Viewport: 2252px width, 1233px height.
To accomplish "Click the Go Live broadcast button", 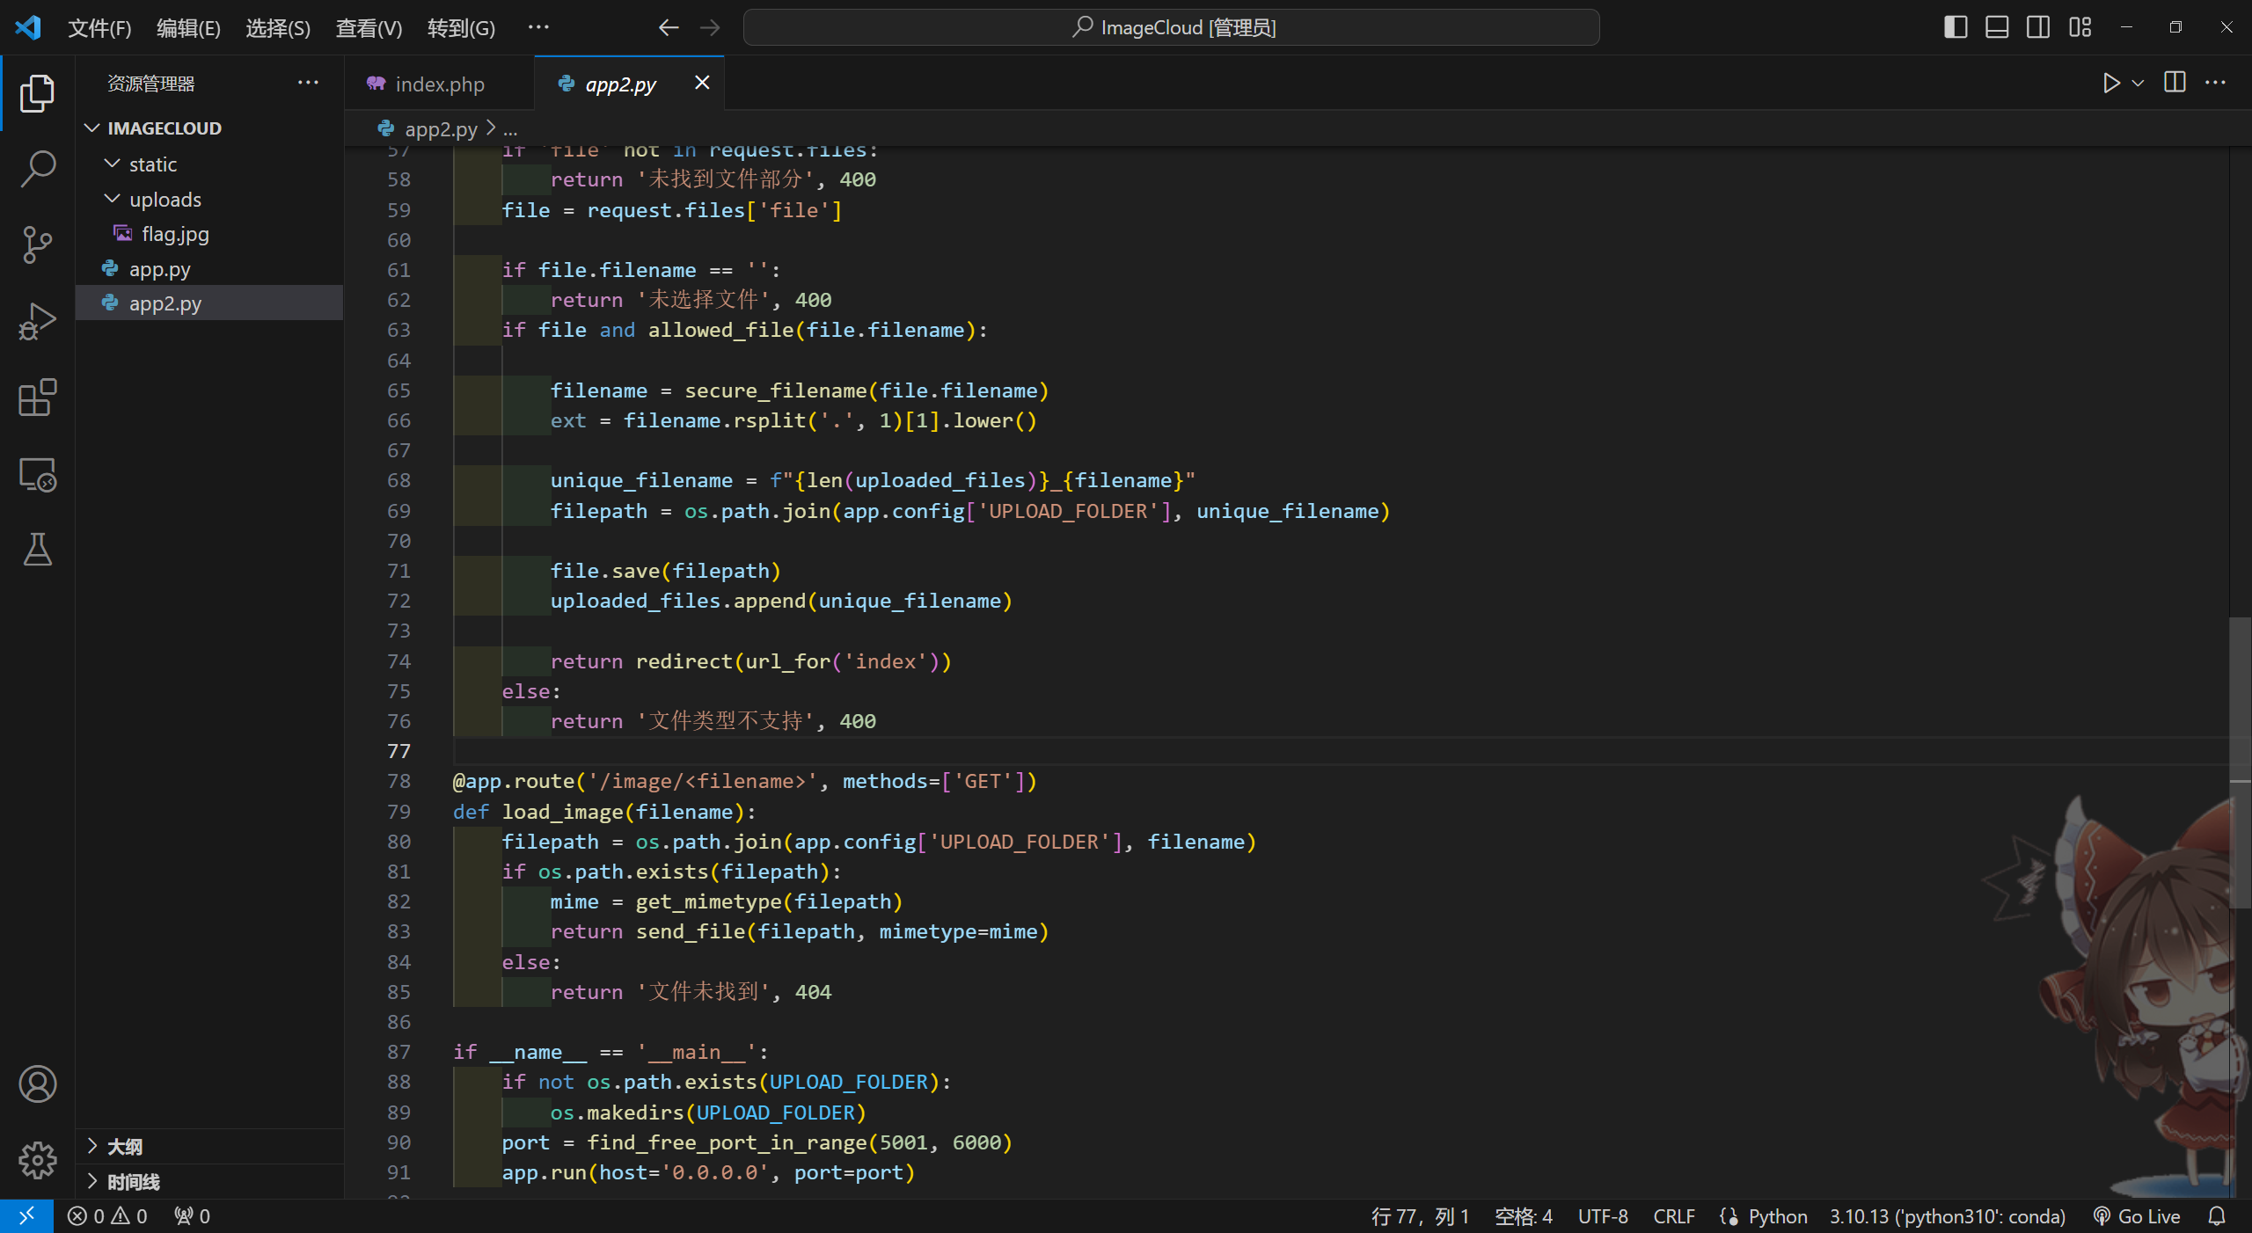I will (2138, 1216).
